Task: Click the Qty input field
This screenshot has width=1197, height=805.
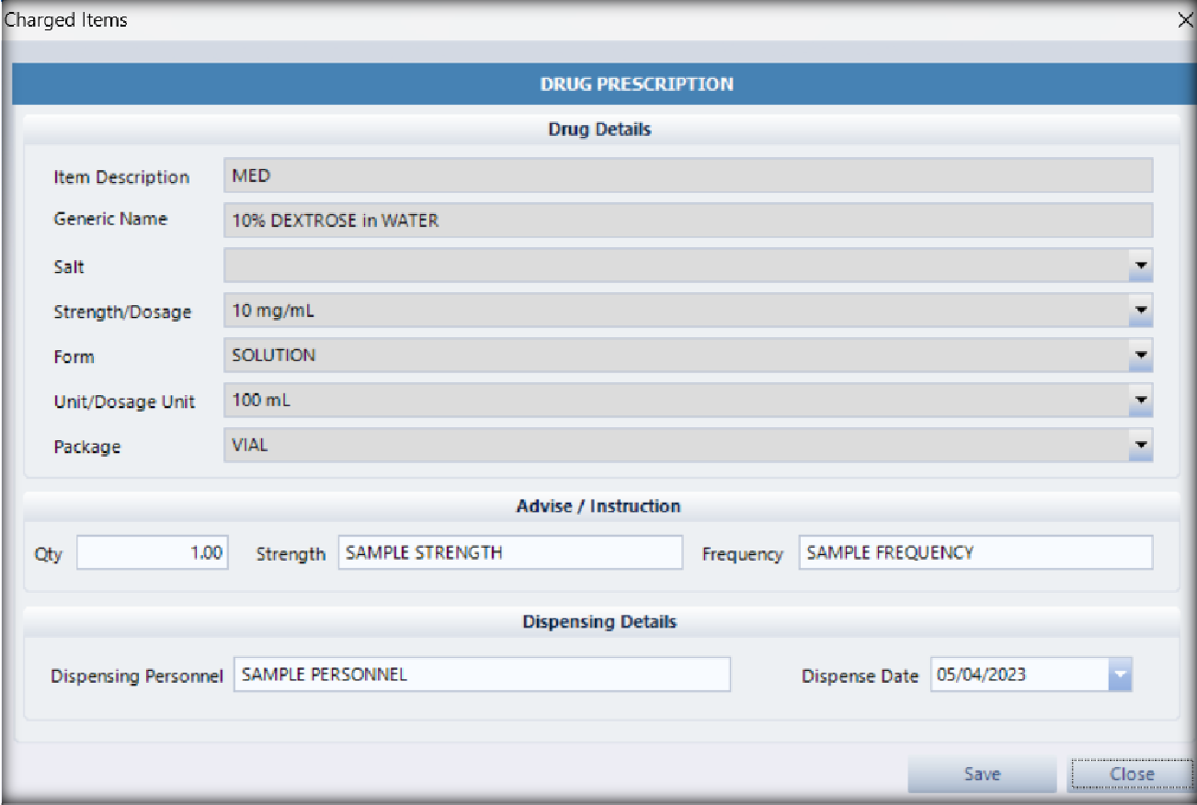Action: tap(153, 553)
